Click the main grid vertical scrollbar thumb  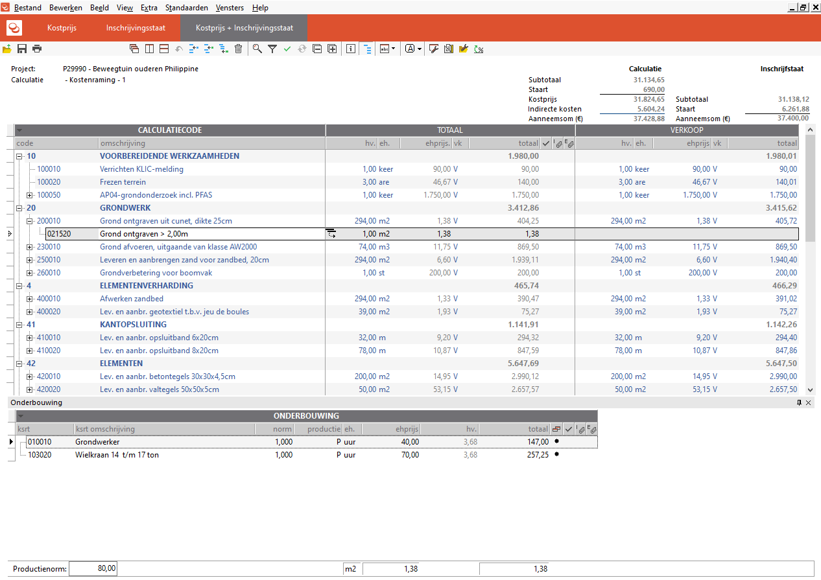click(810, 189)
